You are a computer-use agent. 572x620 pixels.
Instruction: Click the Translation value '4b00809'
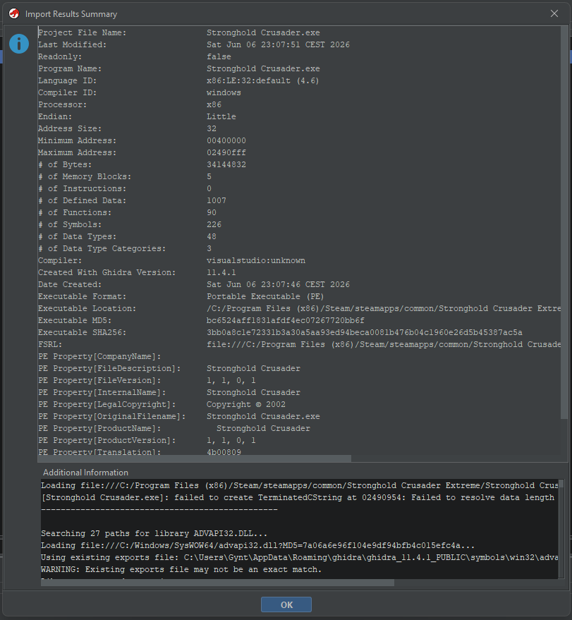click(x=224, y=452)
